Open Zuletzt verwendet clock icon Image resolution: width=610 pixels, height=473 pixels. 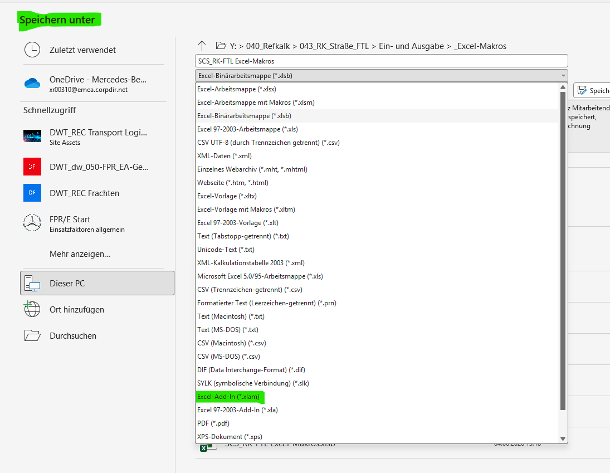tap(32, 50)
